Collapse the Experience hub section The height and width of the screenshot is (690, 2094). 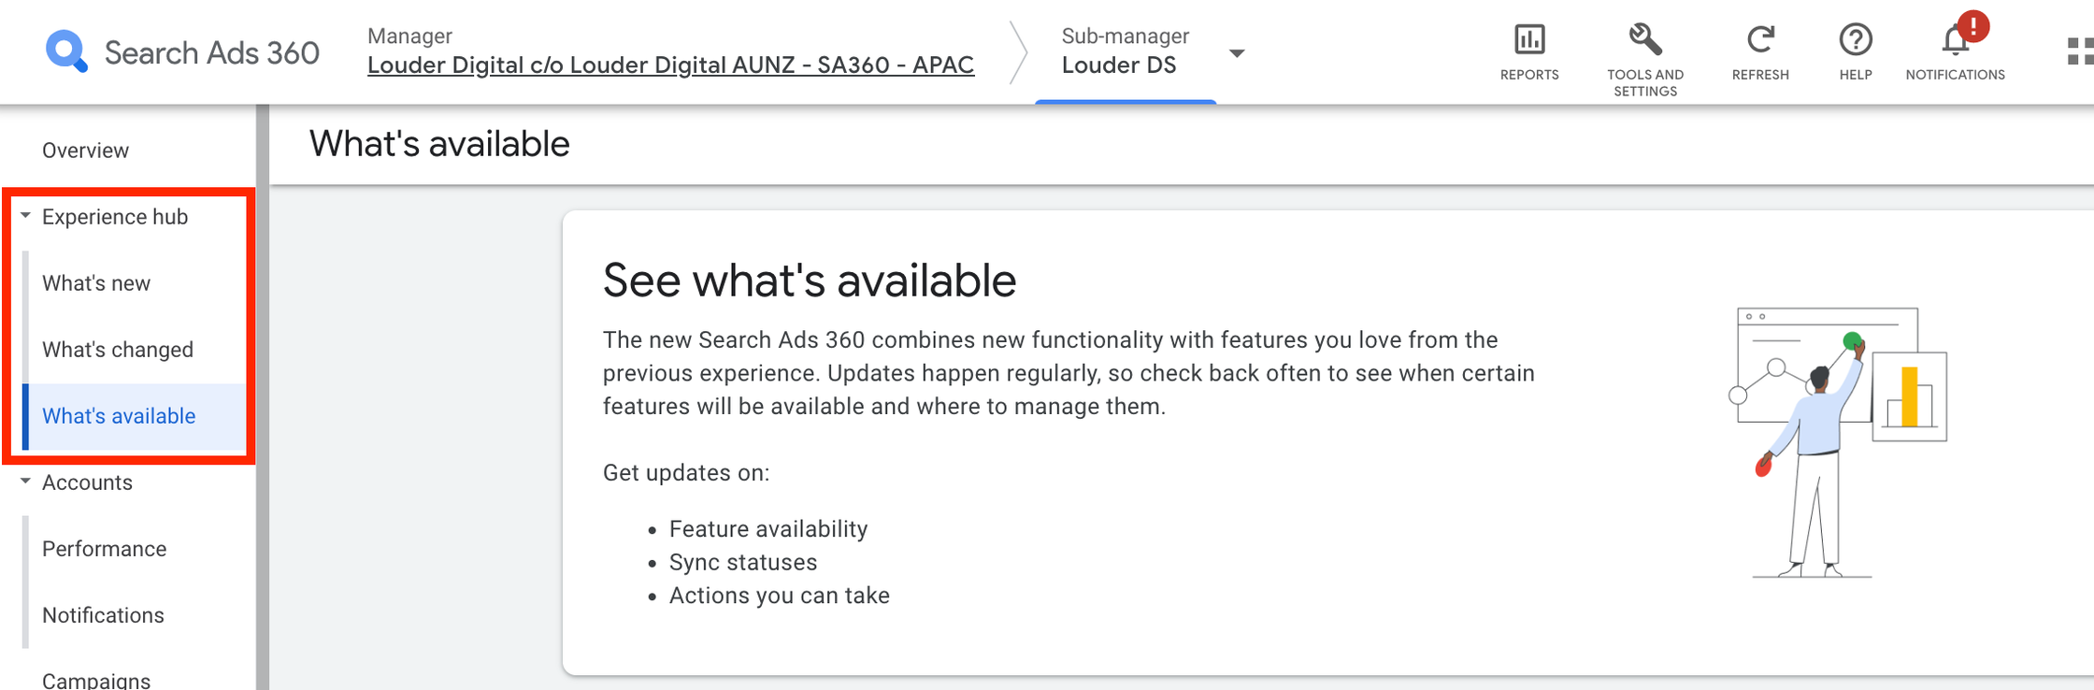[x=26, y=216]
